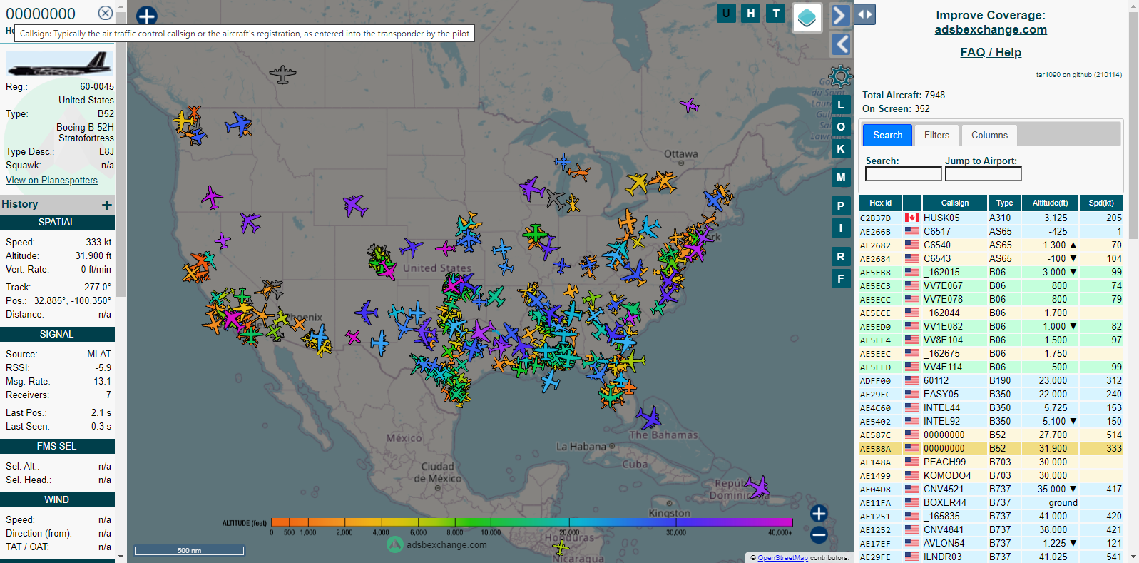Sort table by Spd(kt) column
The height and width of the screenshot is (563, 1139).
pos(1101,203)
